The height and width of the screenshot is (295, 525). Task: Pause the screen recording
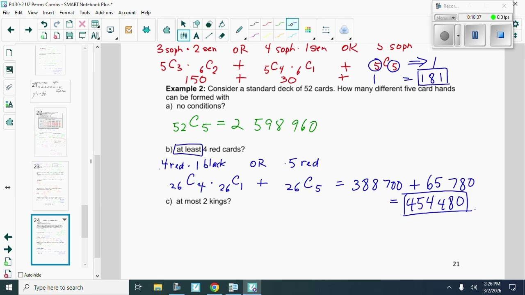click(x=475, y=35)
